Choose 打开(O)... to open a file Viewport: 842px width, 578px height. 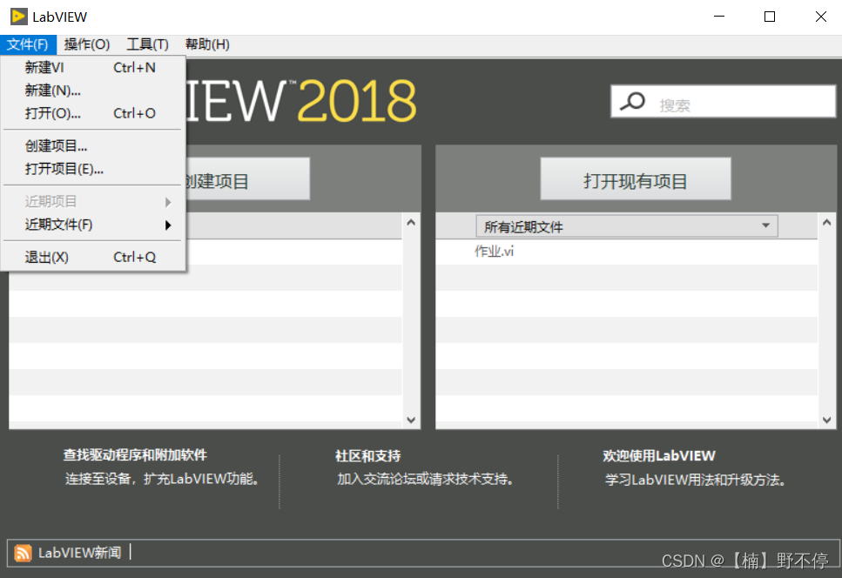tap(52, 113)
